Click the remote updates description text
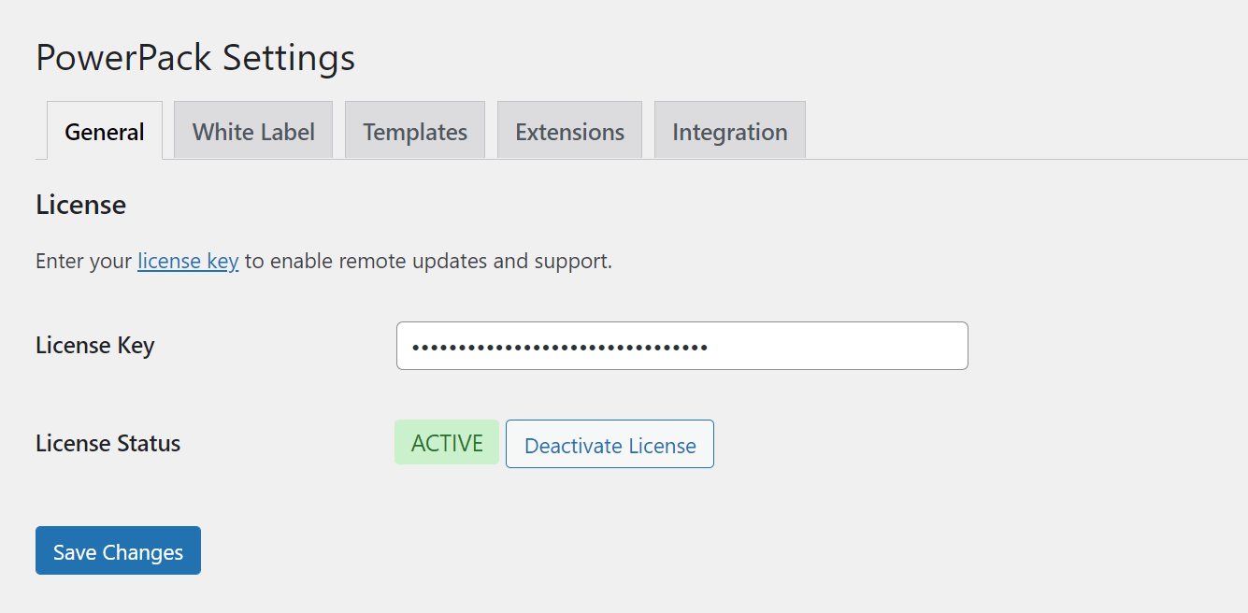Image resolution: width=1248 pixels, height=613 pixels. (x=323, y=261)
